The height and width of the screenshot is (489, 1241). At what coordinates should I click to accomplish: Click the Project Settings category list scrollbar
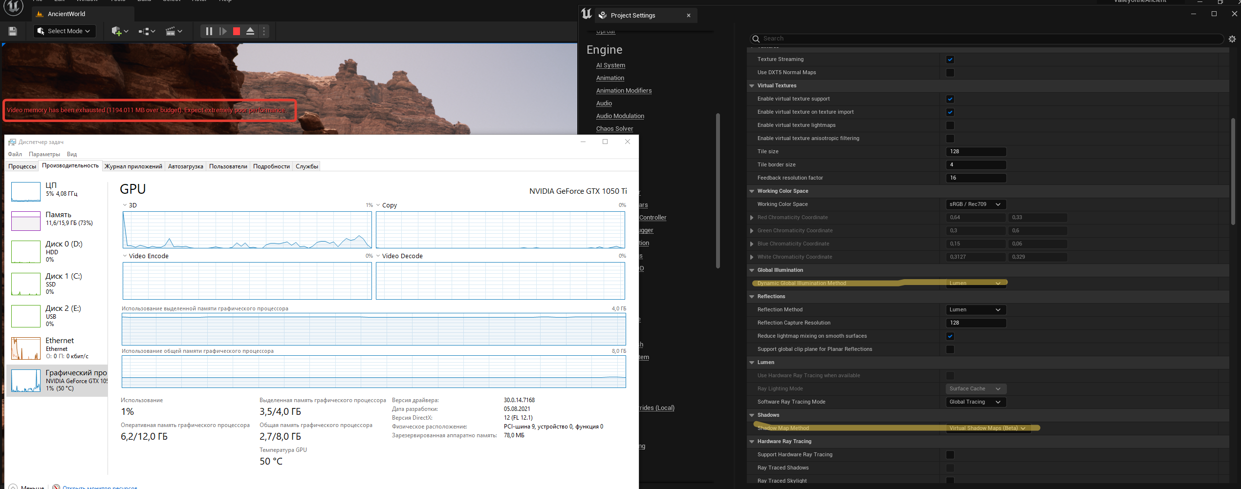click(718, 190)
